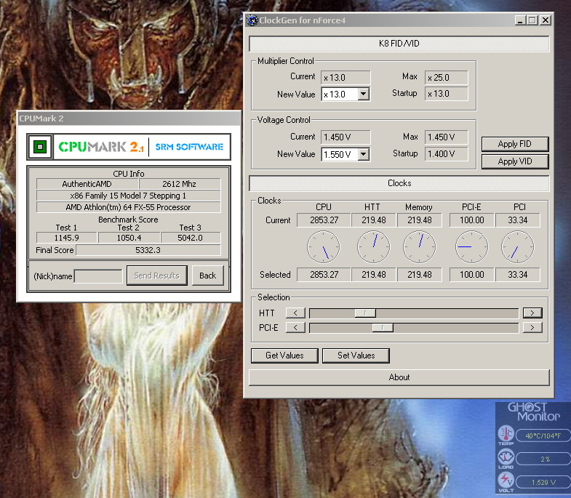Click the Clocks section header bar
Screen dimensions: 571x498
point(399,183)
